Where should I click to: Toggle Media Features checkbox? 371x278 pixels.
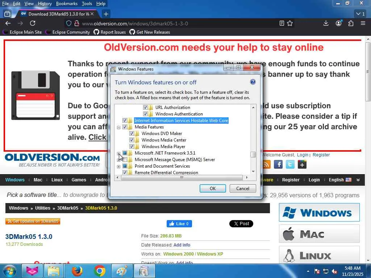click(125, 127)
